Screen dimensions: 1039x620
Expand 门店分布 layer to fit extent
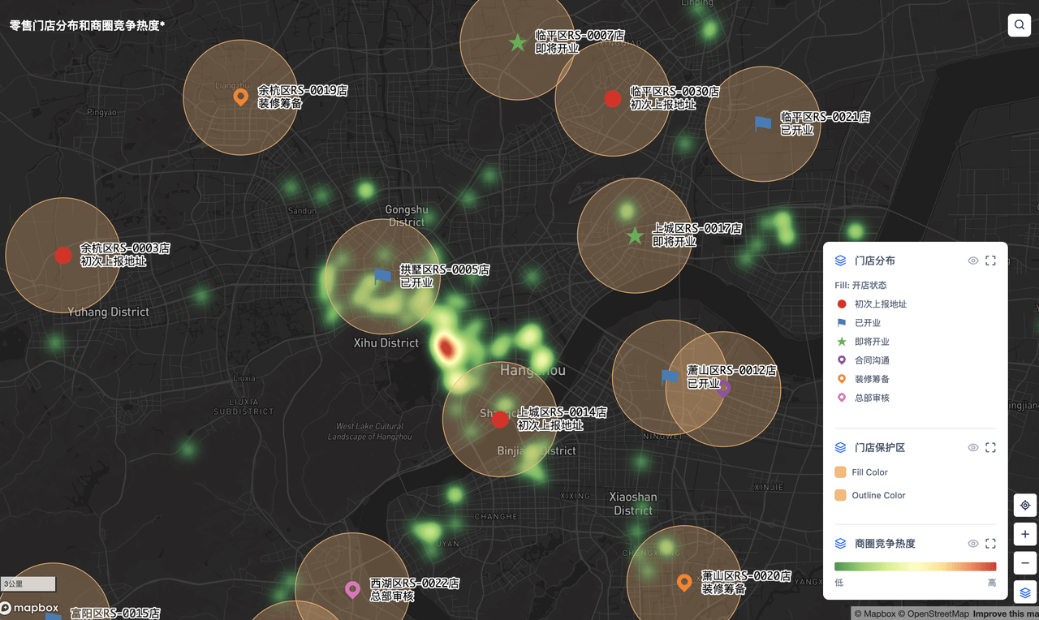990,261
